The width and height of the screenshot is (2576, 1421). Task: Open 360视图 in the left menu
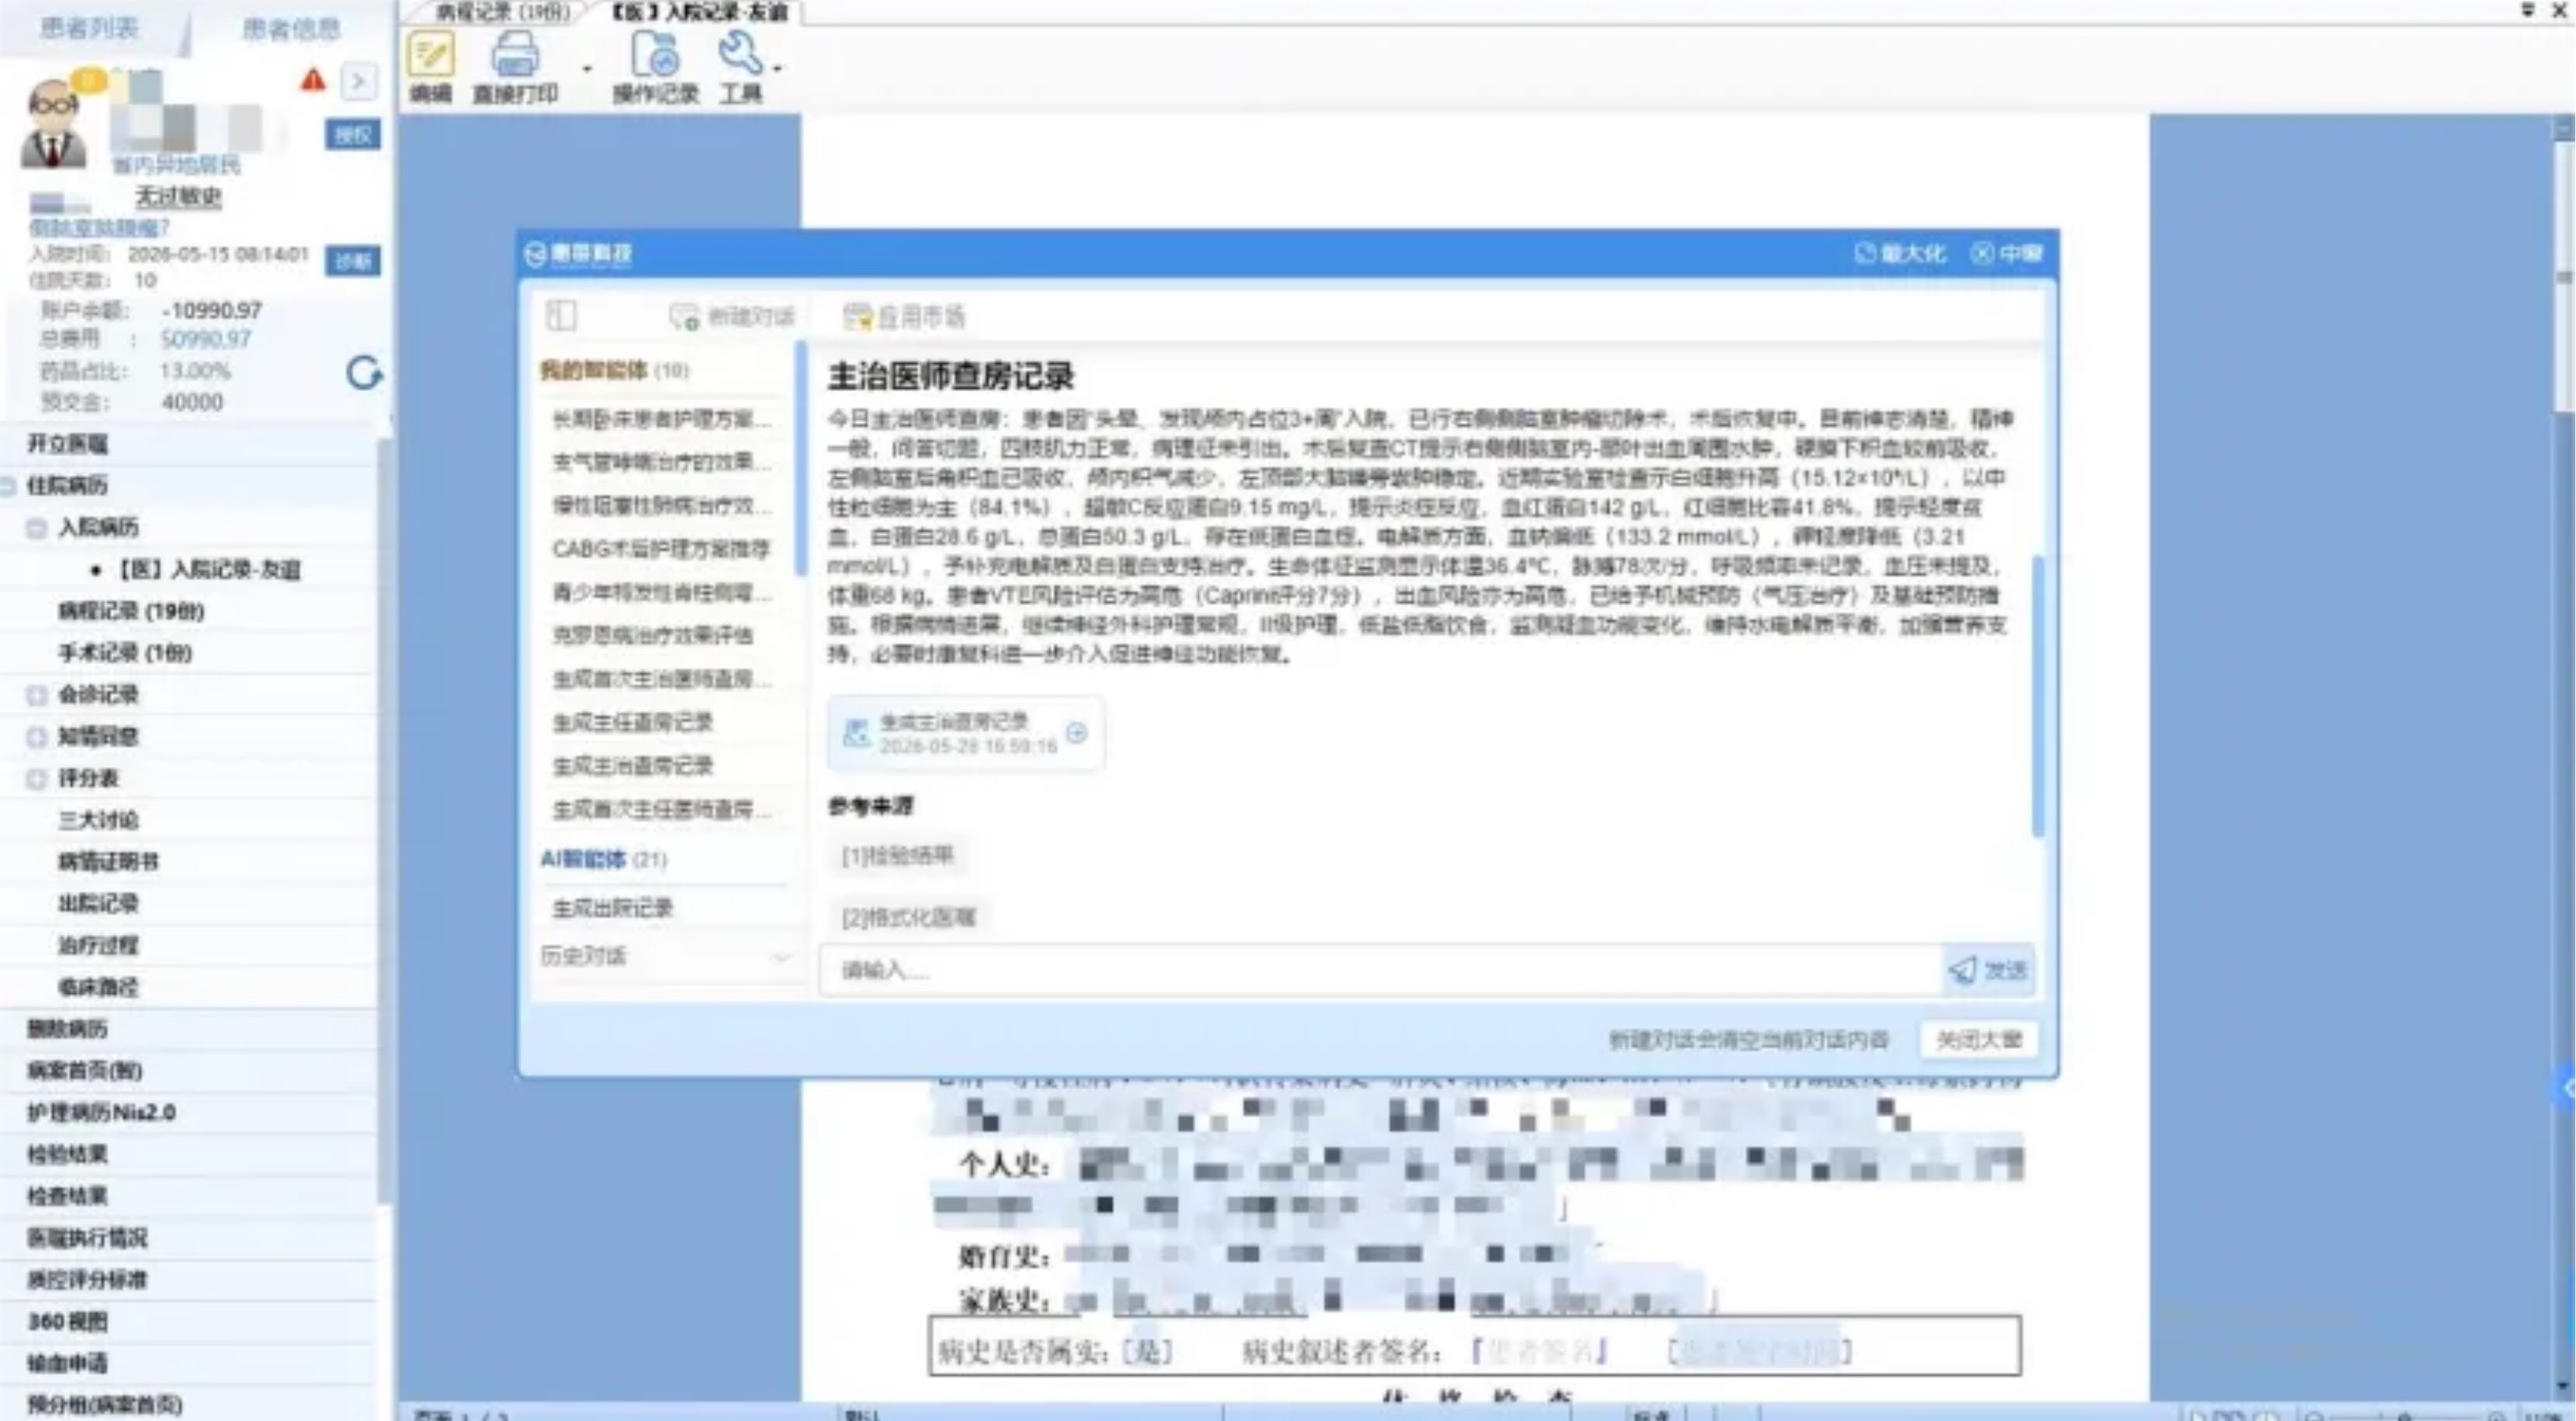(x=67, y=1322)
